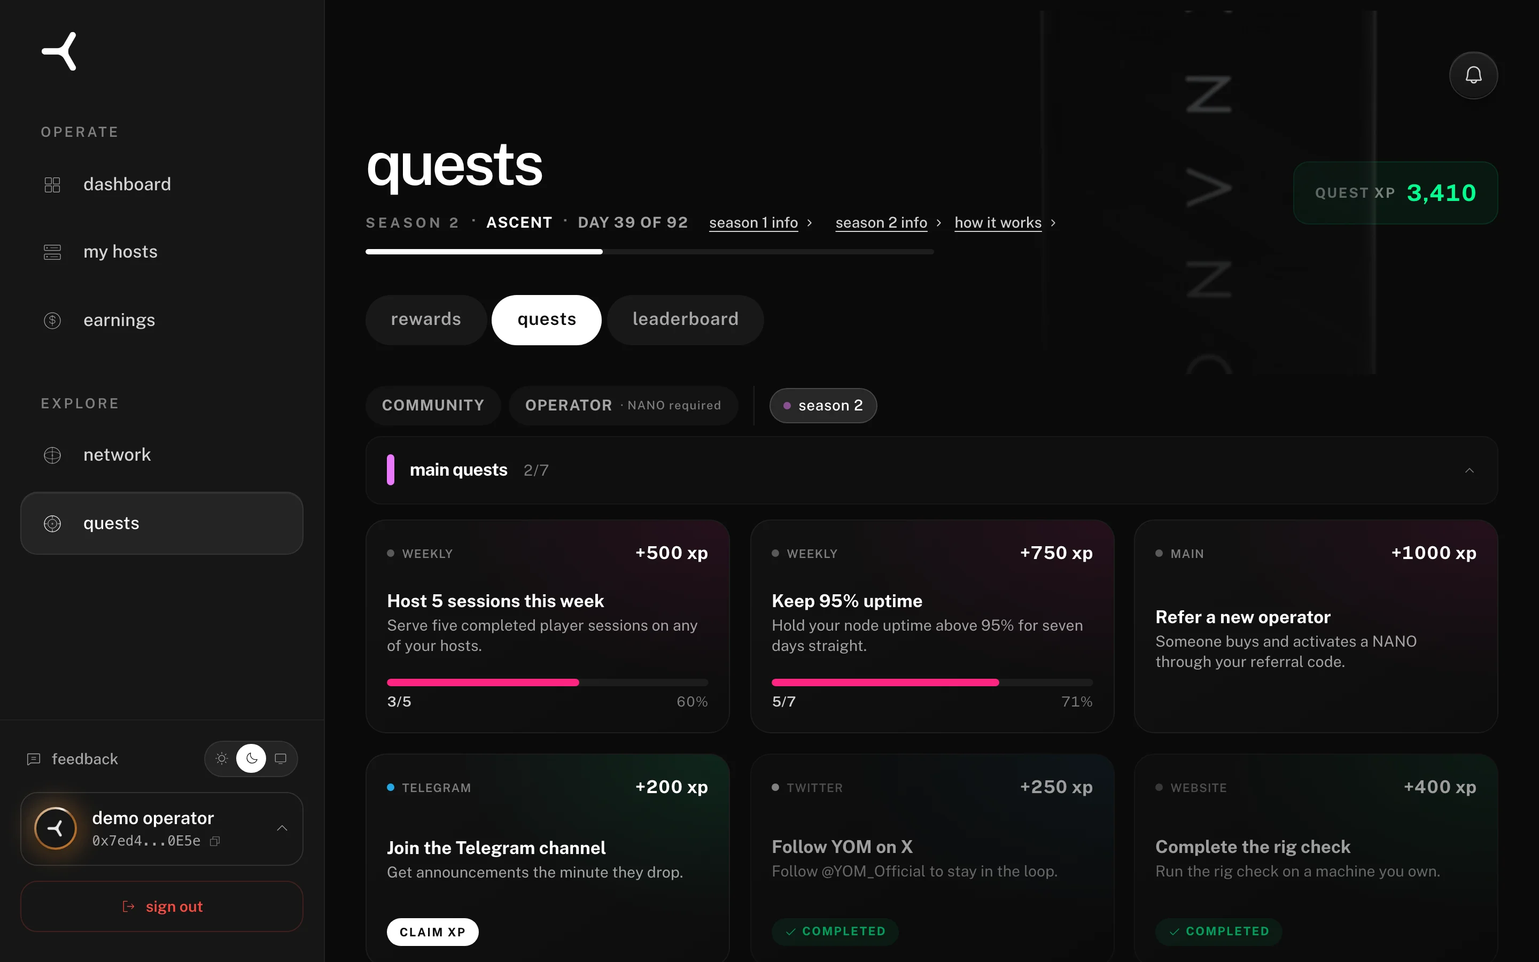The width and height of the screenshot is (1539, 962).
Task: Toggle the season 2 filter chip
Action: pyautogui.click(x=823, y=405)
